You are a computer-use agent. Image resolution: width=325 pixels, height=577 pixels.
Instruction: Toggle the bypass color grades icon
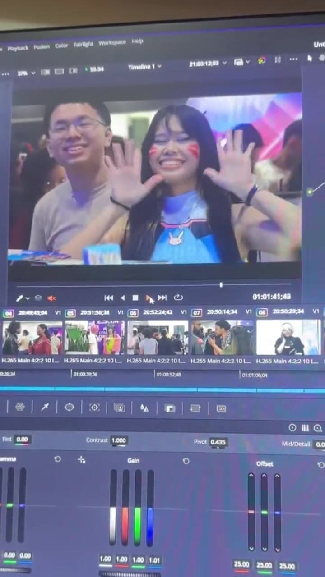tap(262, 60)
